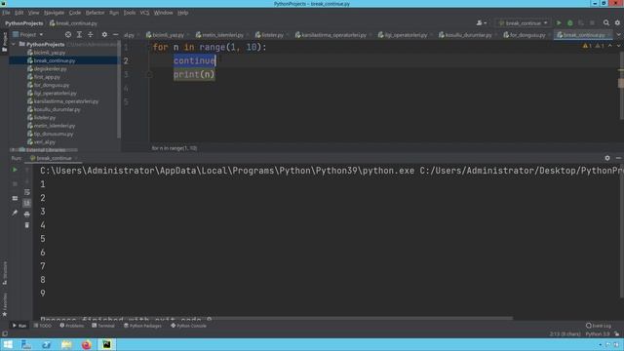Image resolution: width=624 pixels, height=351 pixels.
Task: Open Project panel options gear
Action: pos(104,35)
